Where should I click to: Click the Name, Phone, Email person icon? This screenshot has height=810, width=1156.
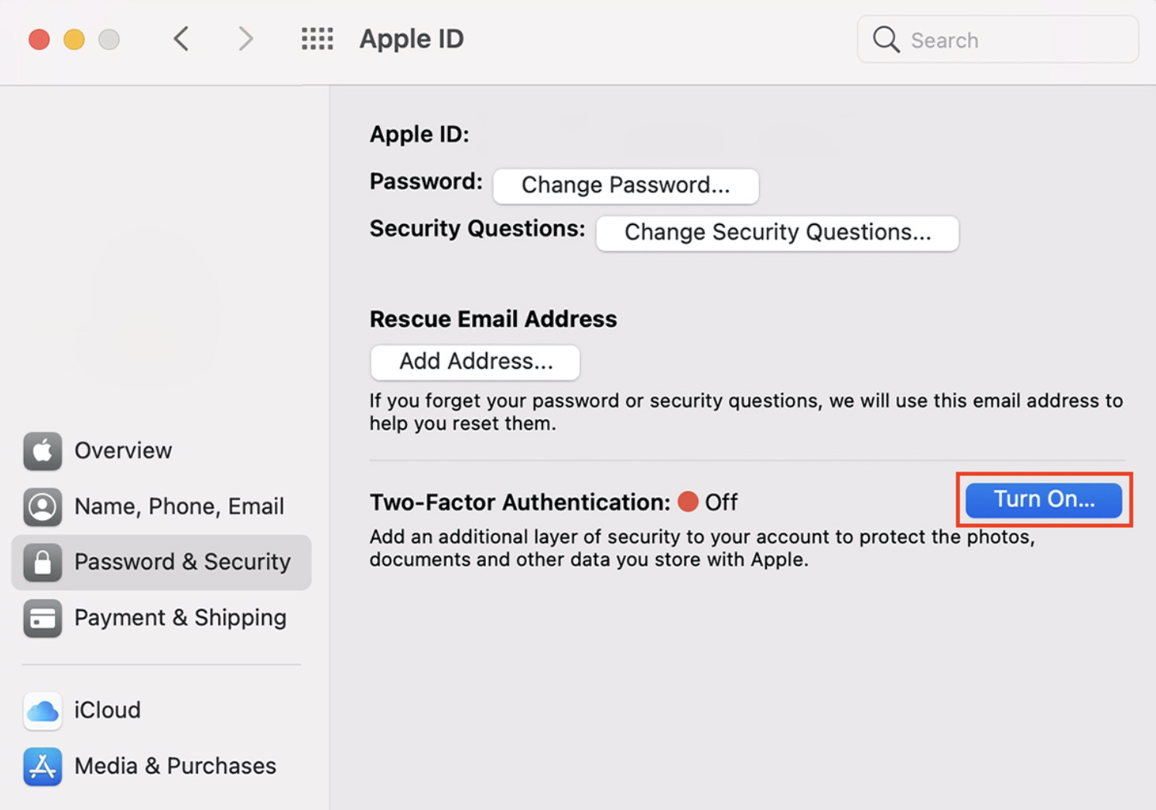point(43,506)
